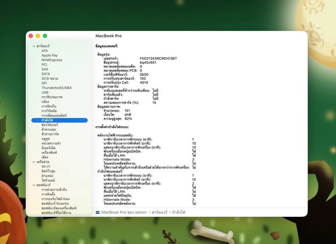Open NVMExpress hardware entry

[x=52, y=60]
